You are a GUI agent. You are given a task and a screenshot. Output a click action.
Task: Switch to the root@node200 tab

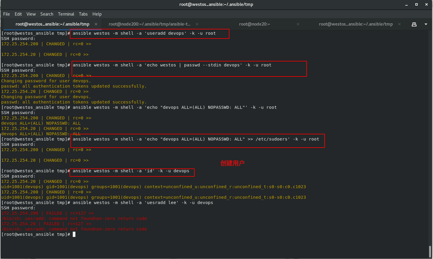click(149, 24)
